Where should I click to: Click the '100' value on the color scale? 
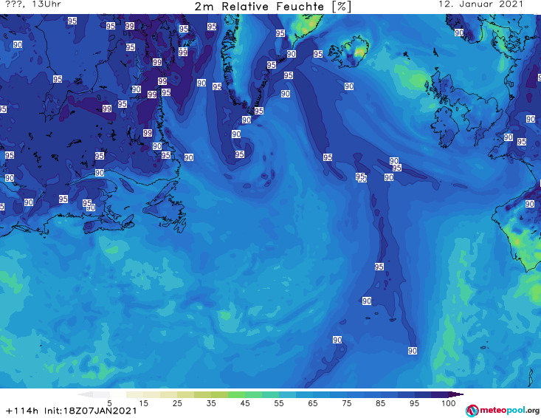click(x=448, y=403)
